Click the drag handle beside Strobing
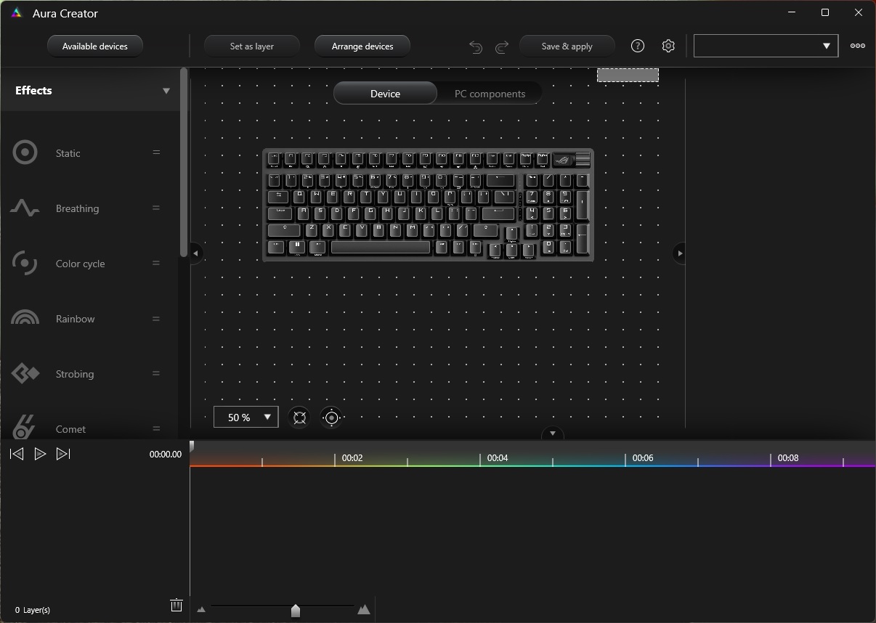The width and height of the screenshot is (876, 623). tap(155, 373)
